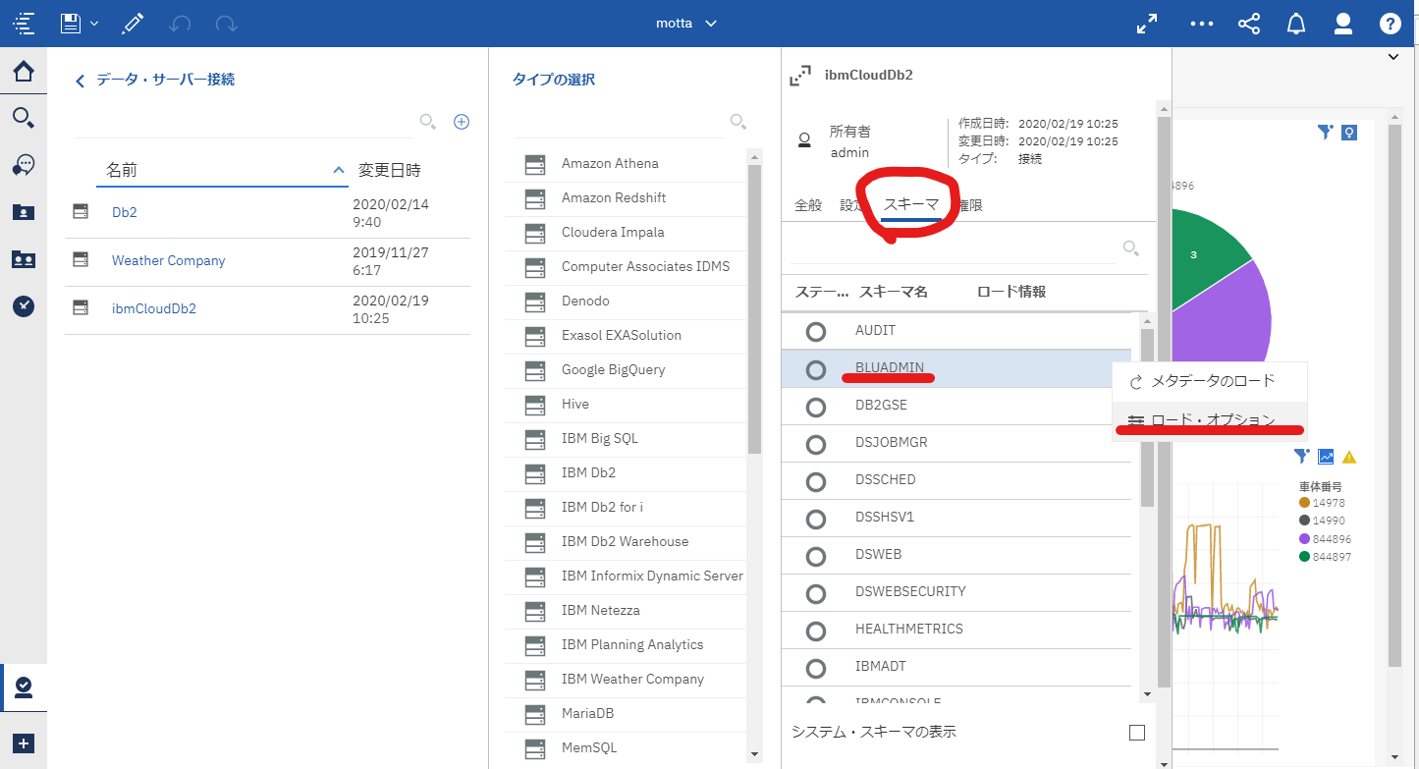Open the search icon in sidebar
Screen dimensions: 1419x769
pos(24,118)
